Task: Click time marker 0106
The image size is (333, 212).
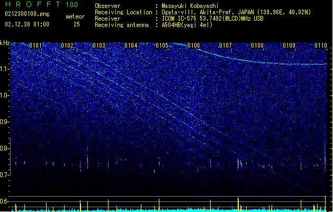Action: point(194,46)
